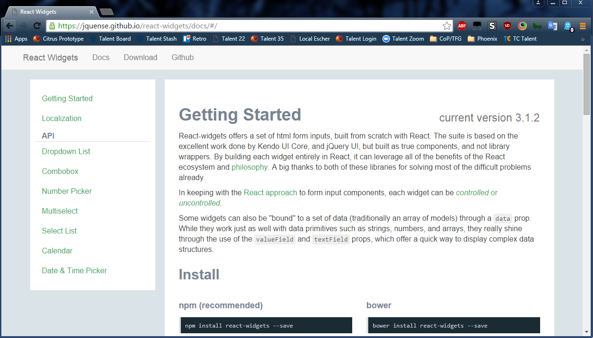Click the 'textField' inline code
593x338 pixels.
(x=331, y=239)
